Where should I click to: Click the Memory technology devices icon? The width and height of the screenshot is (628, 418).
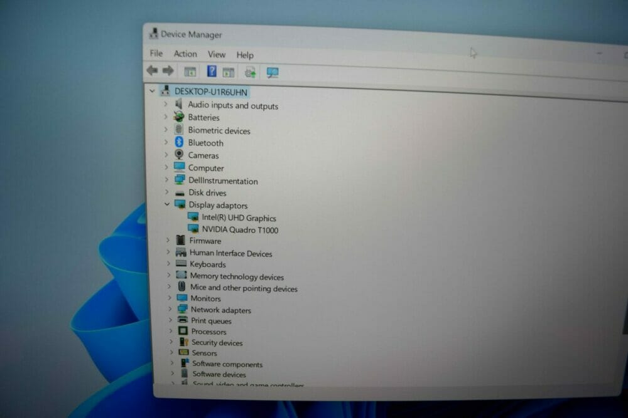tap(182, 275)
